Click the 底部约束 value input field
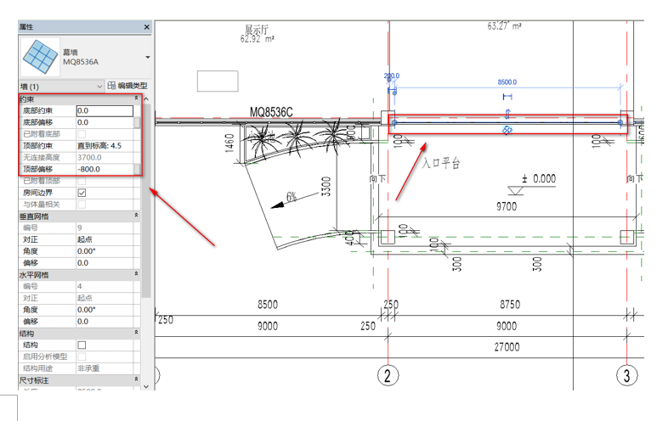This screenshot has height=421, width=657. click(105, 110)
